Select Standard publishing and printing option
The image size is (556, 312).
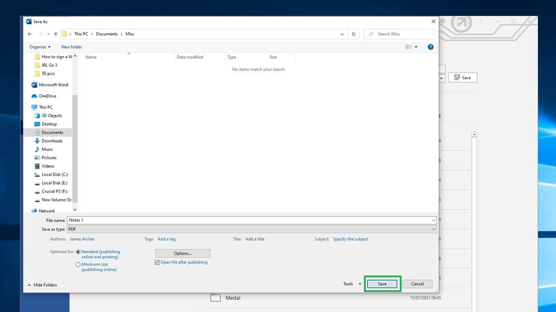pos(78,251)
